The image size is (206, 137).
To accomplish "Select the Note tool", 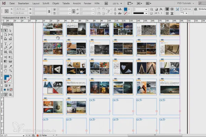I will [x=5, y=66].
